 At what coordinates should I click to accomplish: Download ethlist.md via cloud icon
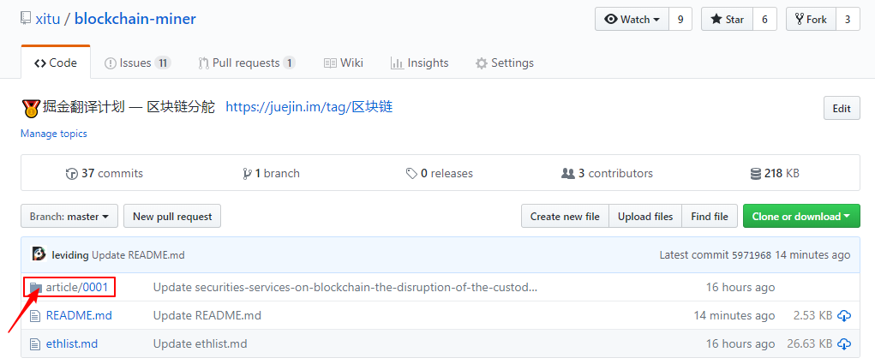click(844, 344)
